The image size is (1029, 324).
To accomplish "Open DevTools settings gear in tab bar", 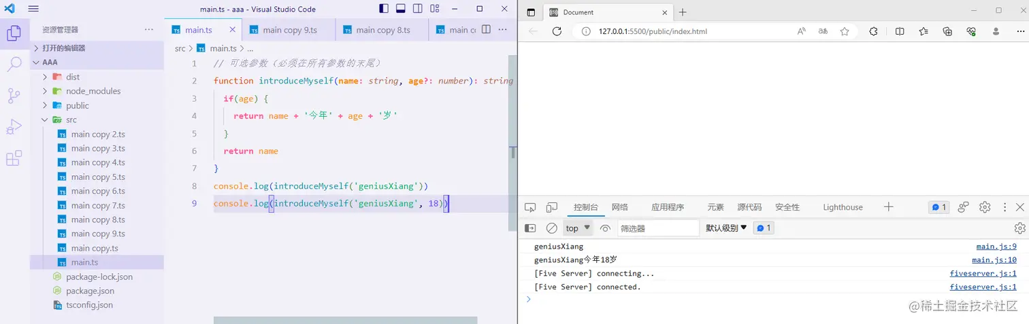I will click(985, 207).
